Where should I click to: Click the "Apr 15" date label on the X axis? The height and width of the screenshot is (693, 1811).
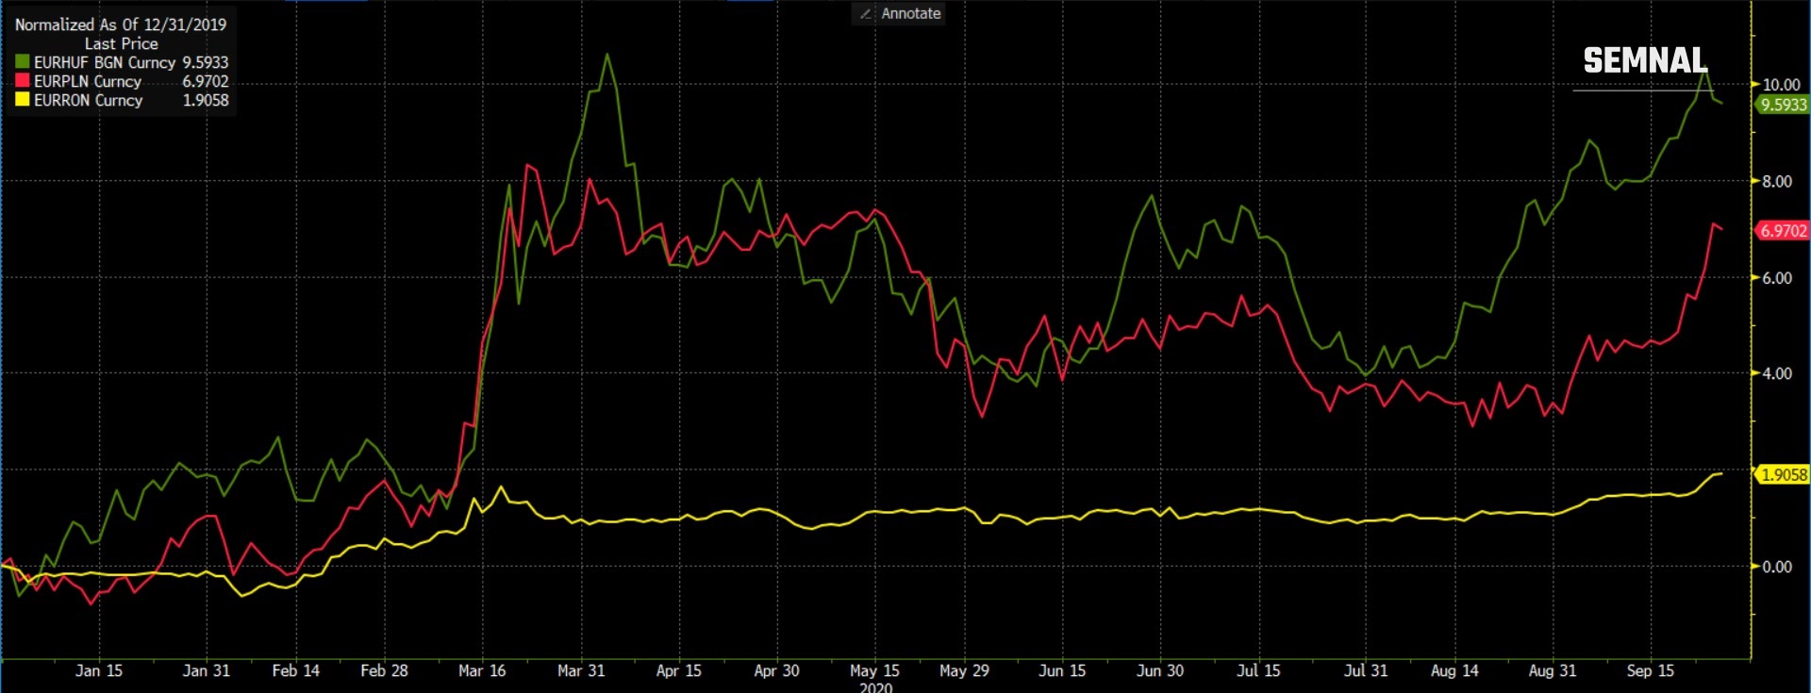pos(679,670)
